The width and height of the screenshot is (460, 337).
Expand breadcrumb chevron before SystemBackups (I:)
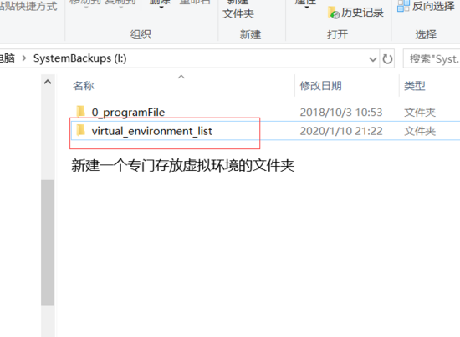24,58
